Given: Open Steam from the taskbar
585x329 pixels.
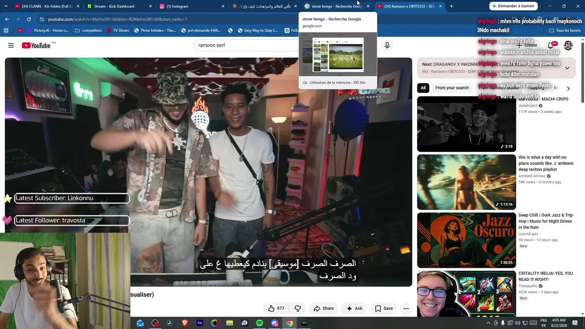Looking at the screenshot, I should coord(245,323).
